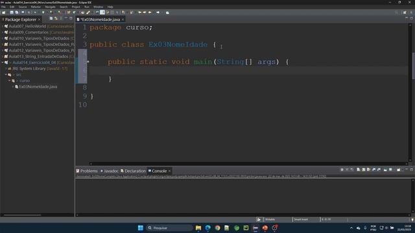Open the Source menu
This screenshot has width=415, height=233.
[x=23, y=7]
